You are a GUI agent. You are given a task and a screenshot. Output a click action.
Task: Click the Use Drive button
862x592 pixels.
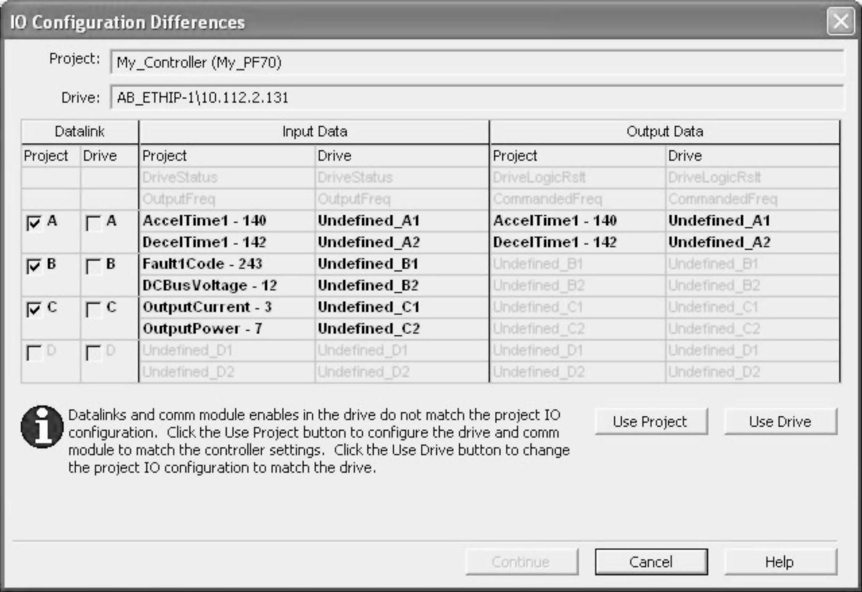780,422
